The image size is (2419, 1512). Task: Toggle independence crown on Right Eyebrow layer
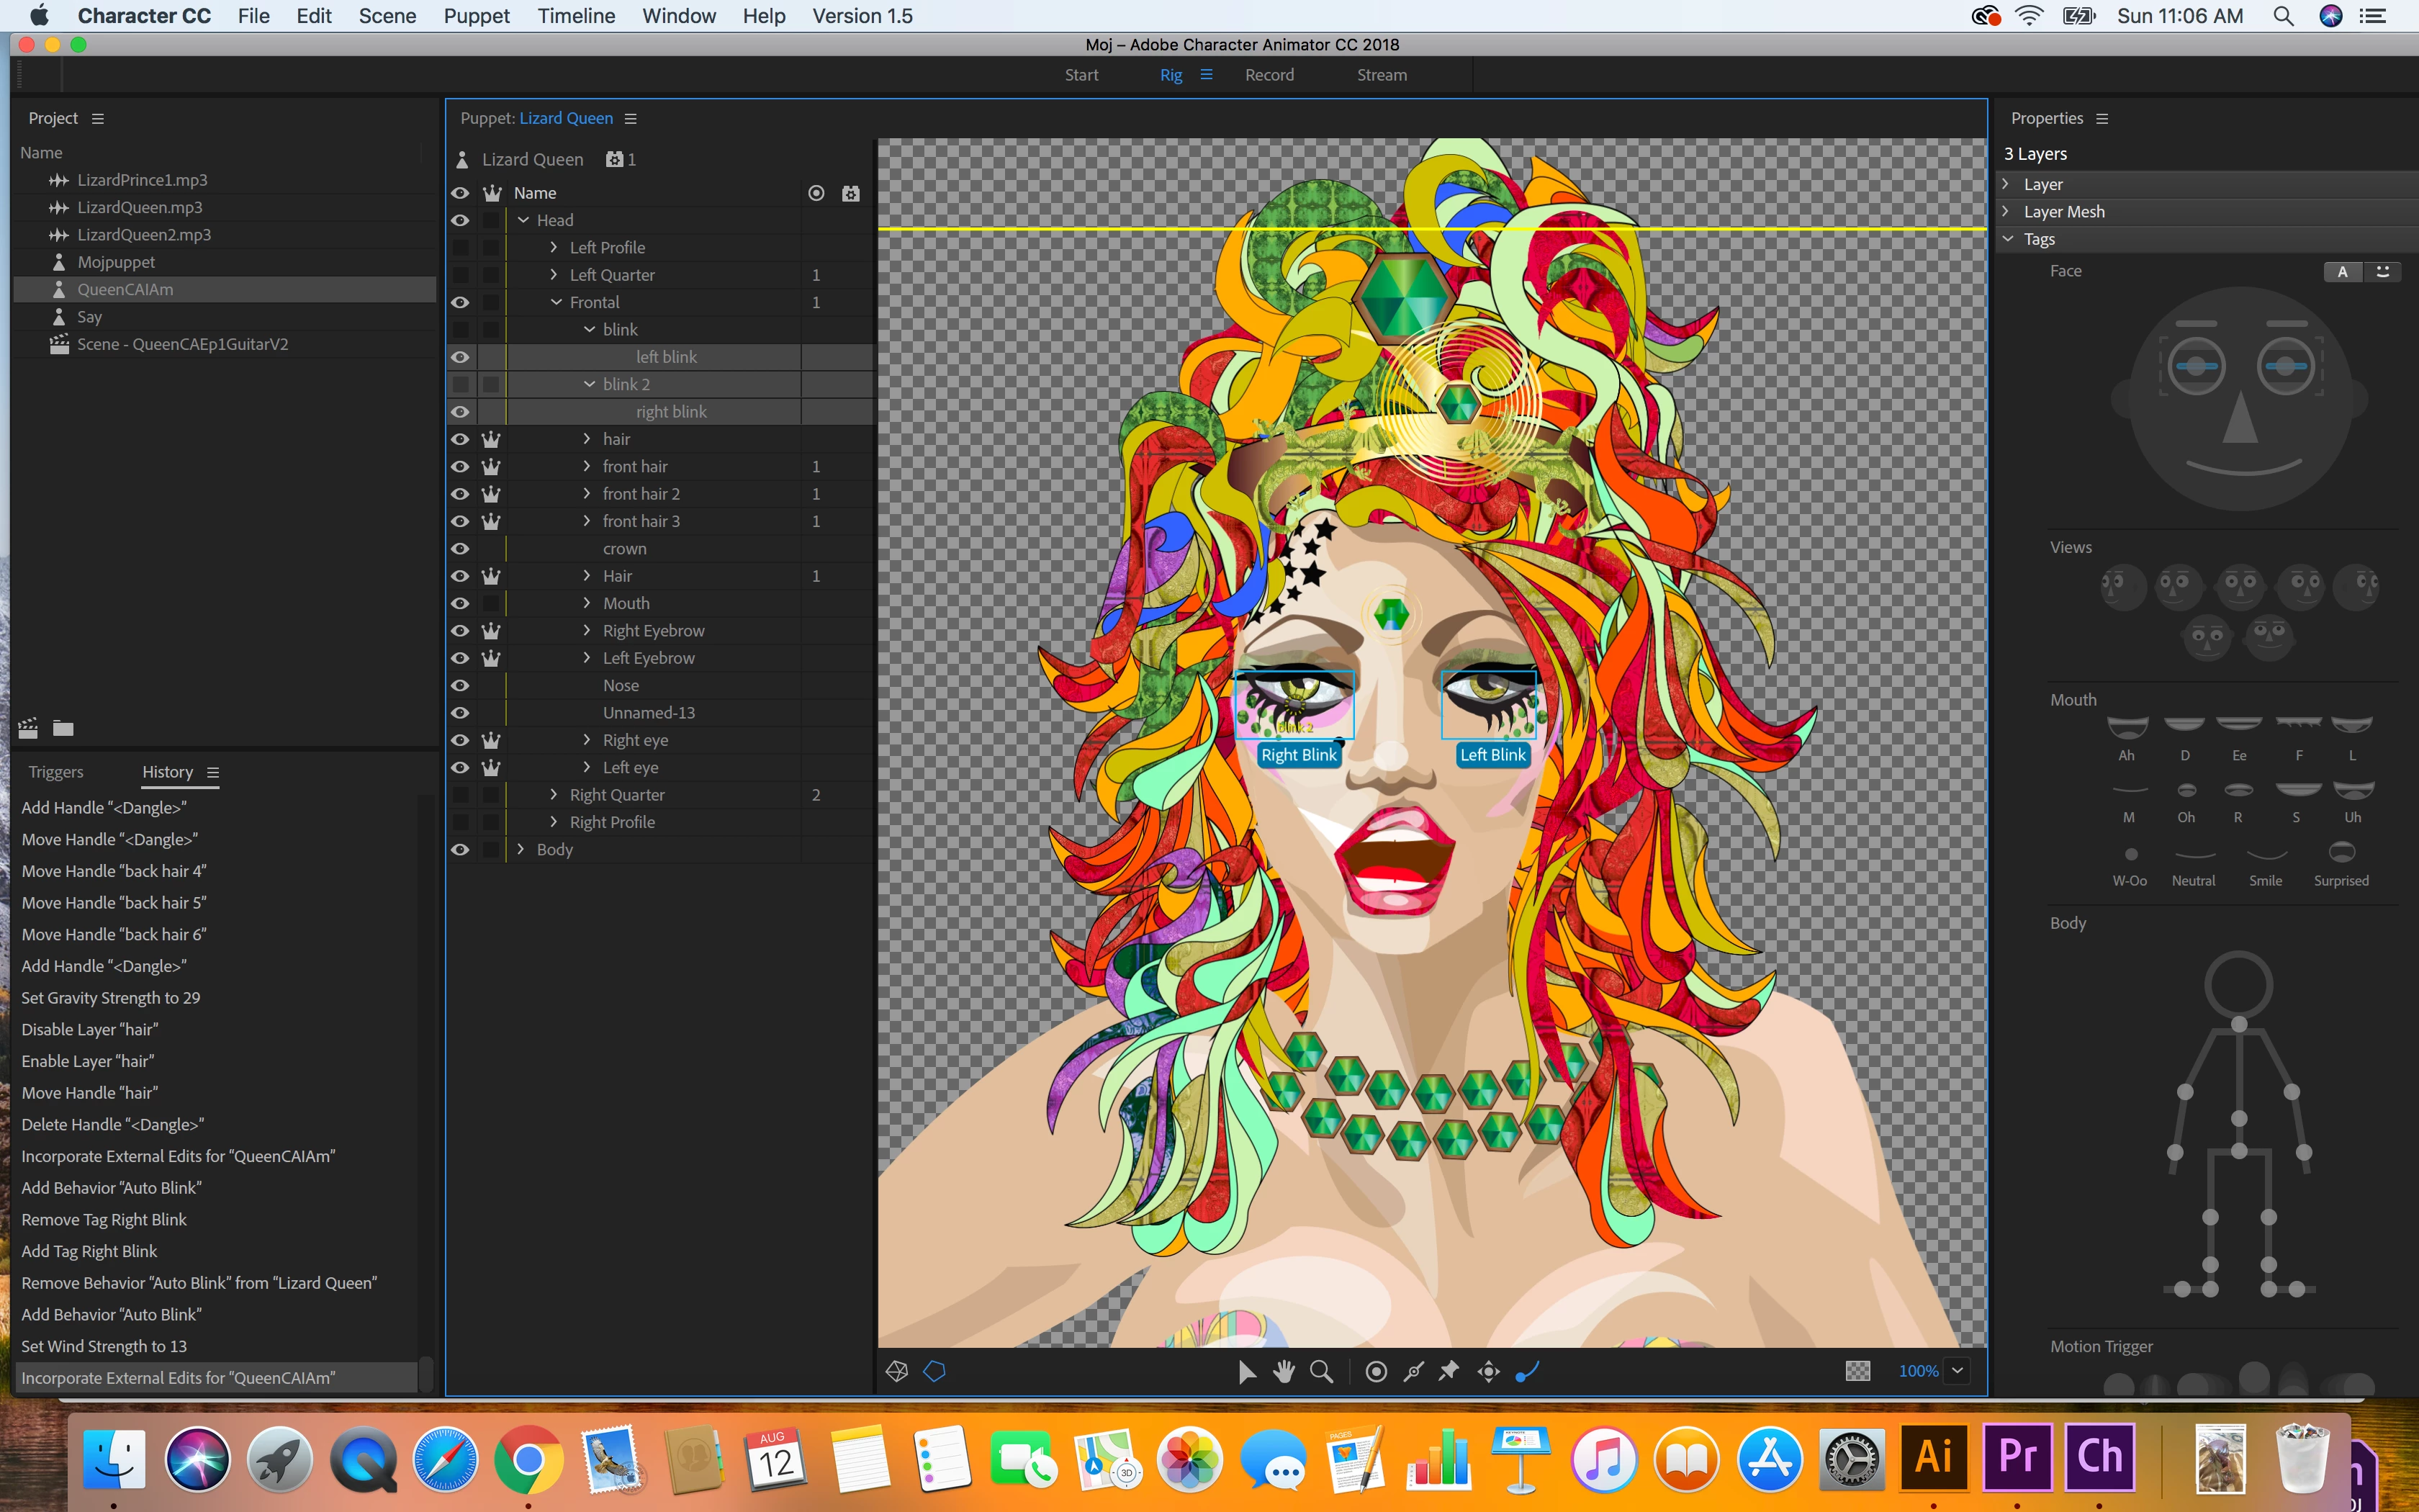[x=491, y=631]
